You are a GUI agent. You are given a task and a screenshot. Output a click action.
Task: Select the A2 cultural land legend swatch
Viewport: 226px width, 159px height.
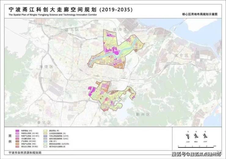tap(17, 139)
